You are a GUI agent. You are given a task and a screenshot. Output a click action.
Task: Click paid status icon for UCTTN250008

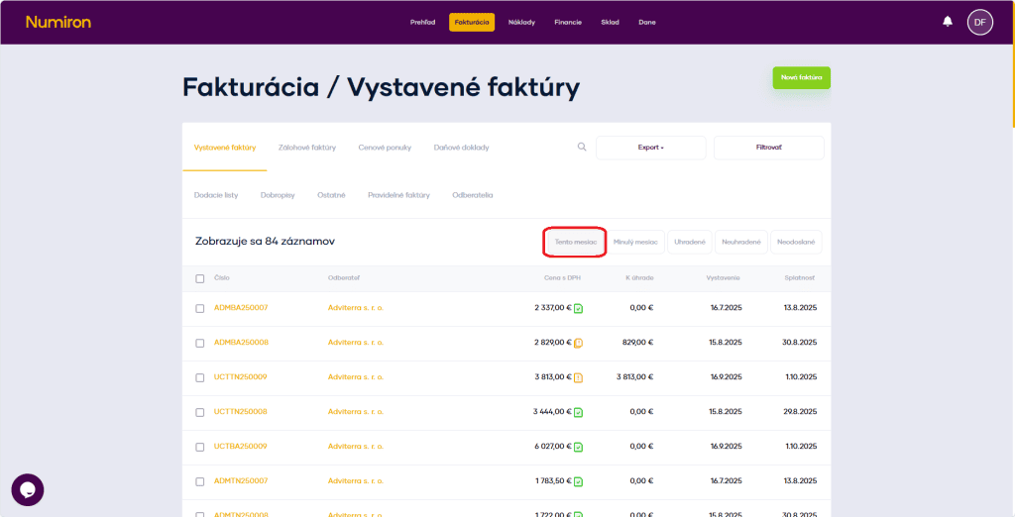(x=578, y=412)
